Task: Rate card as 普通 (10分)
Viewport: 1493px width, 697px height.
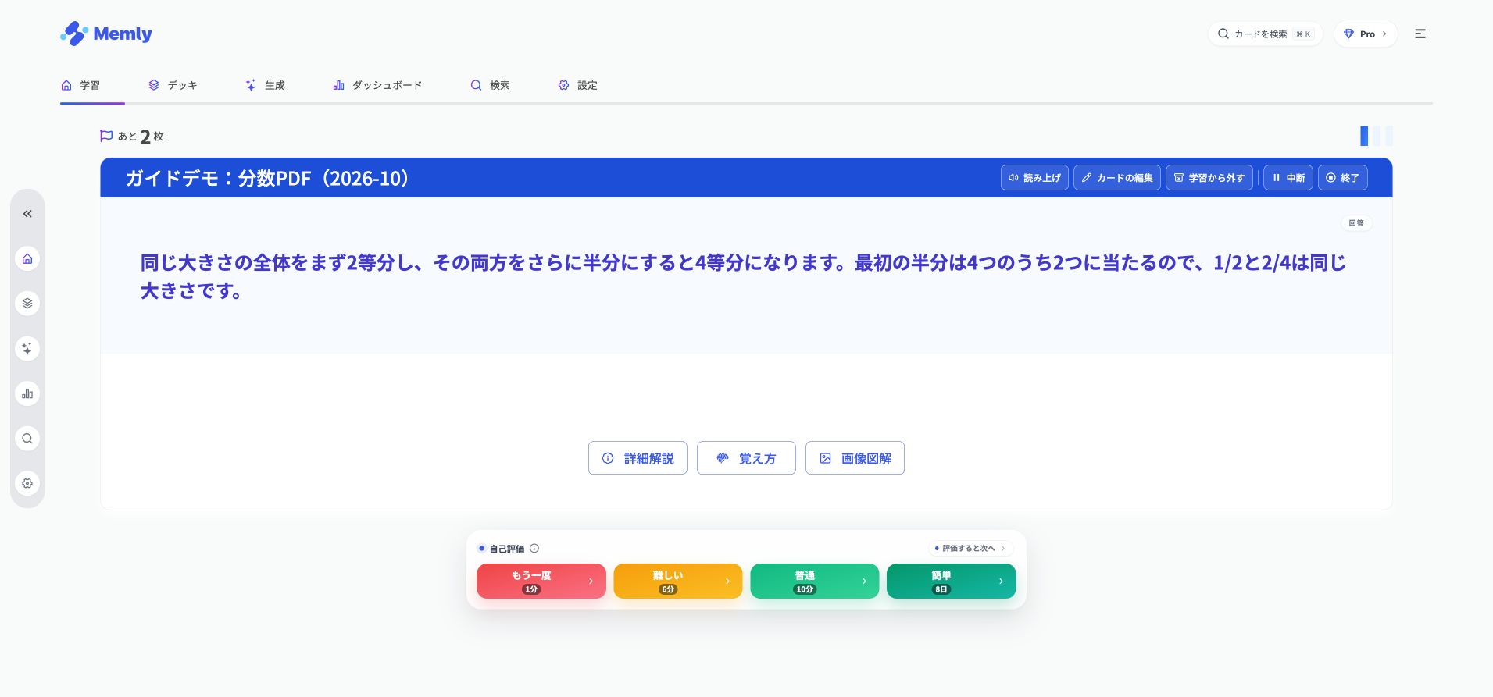Action: (815, 581)
